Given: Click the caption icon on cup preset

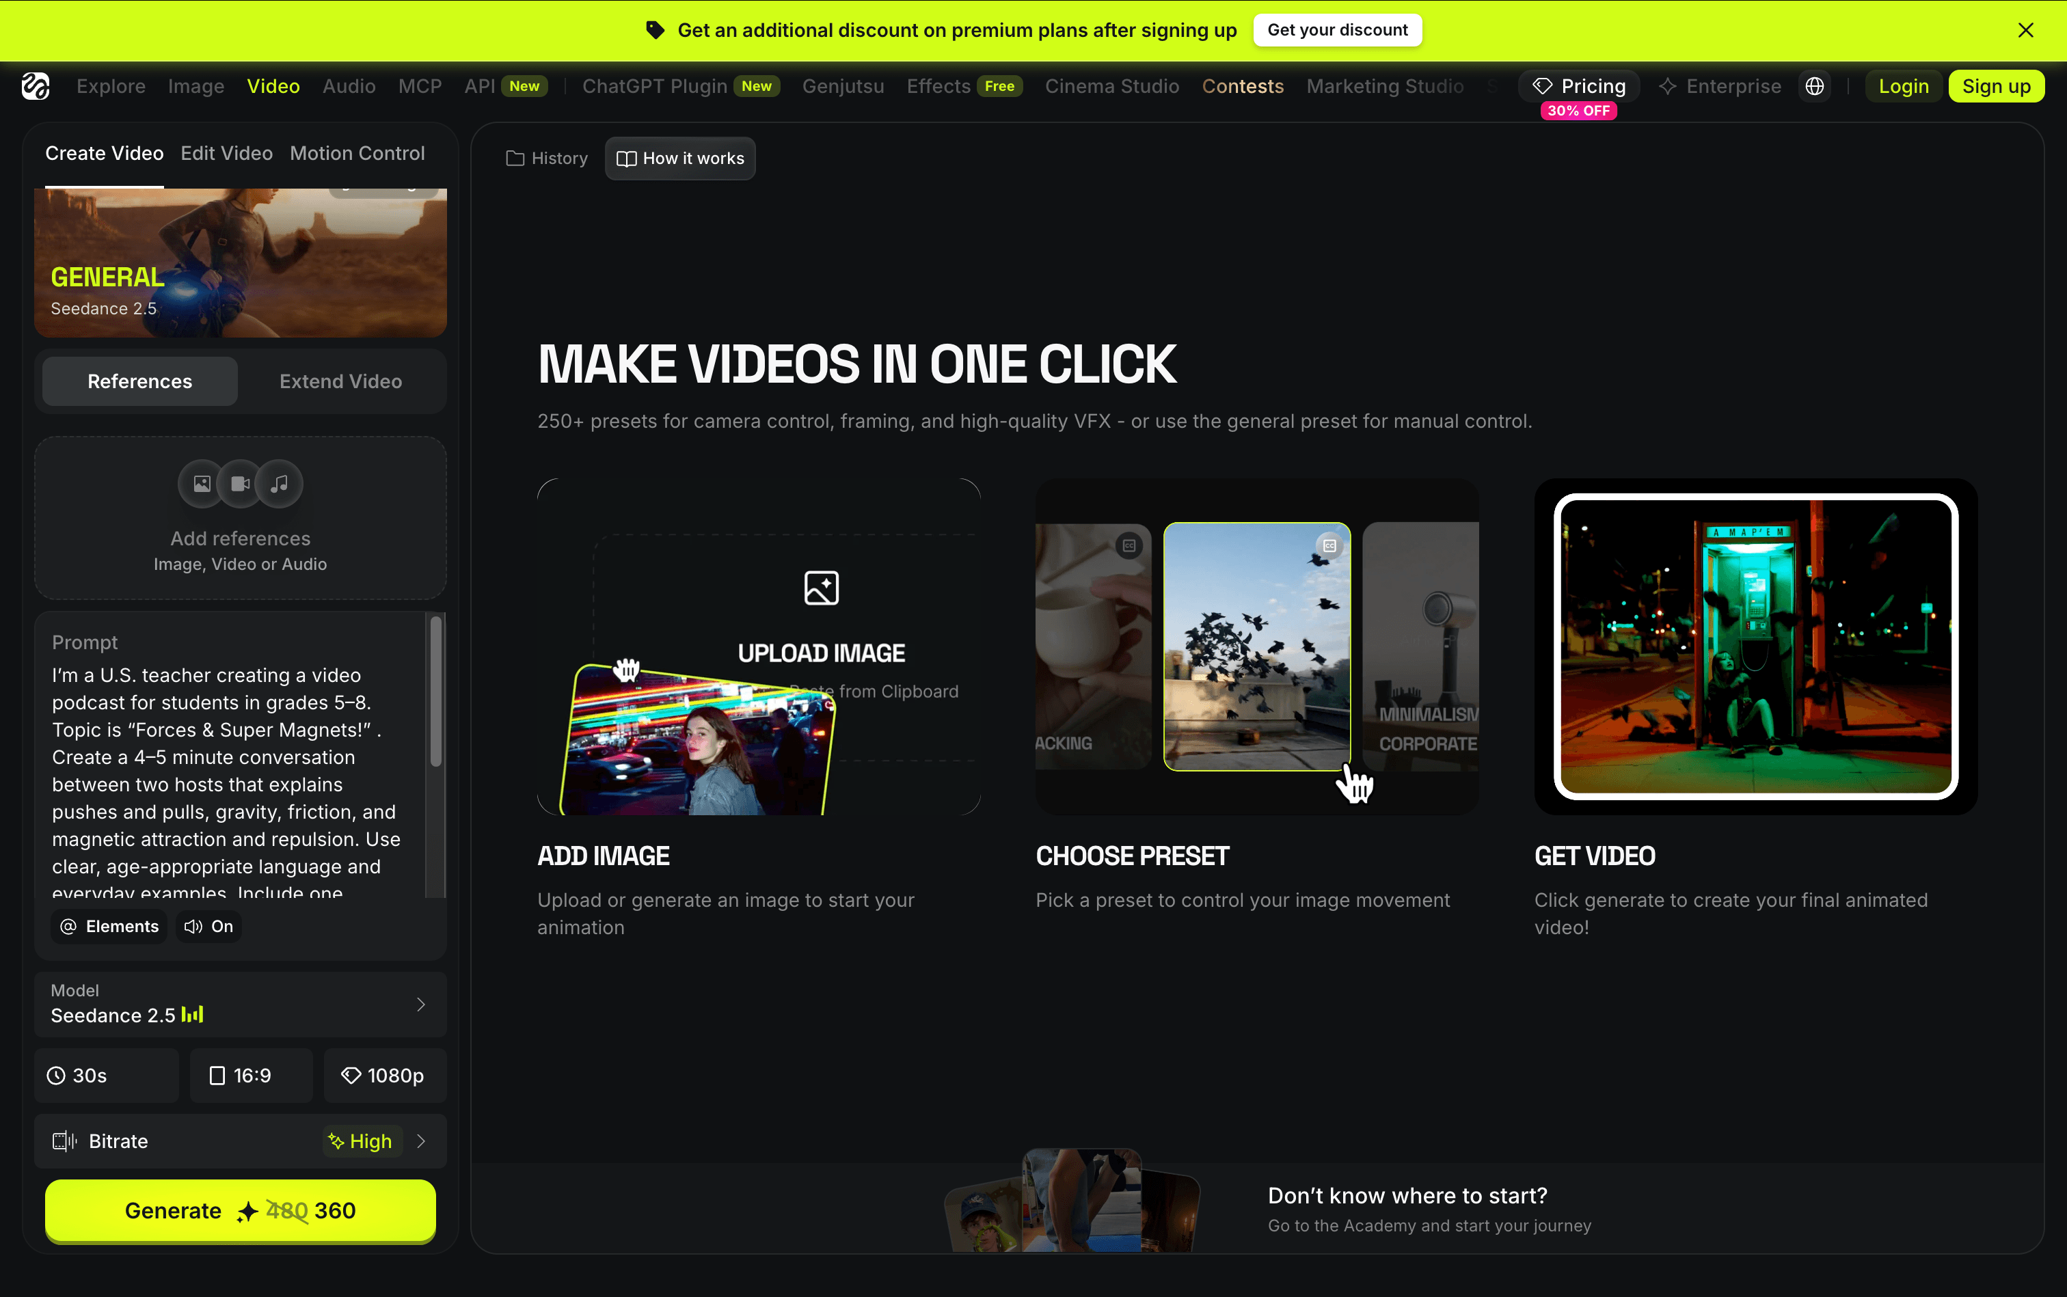Looking at the screenshot, I should point(1129,545).
